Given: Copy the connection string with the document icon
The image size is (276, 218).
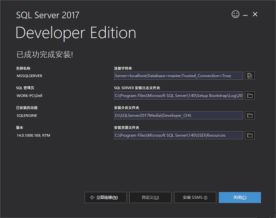Looking at the screenshot, I should 250,76.
